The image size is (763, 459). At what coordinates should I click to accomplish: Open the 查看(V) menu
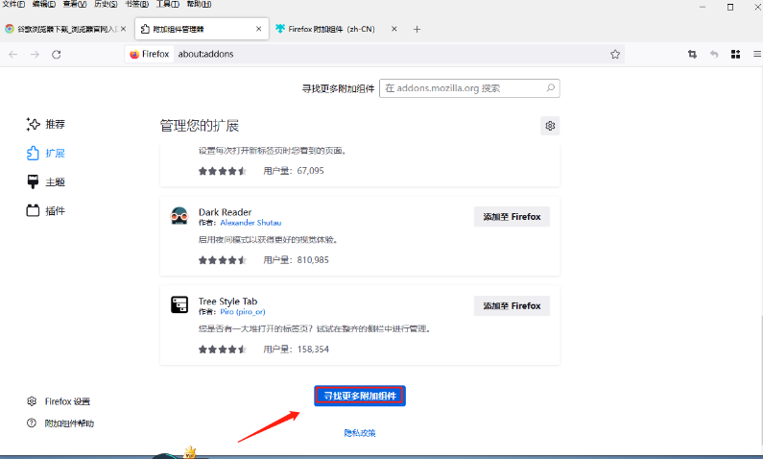[x=75, y=5]
